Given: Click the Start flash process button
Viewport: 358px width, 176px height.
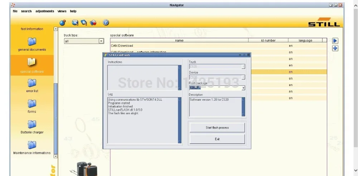Looking at the screenshot, I should [x=217, y=128].
